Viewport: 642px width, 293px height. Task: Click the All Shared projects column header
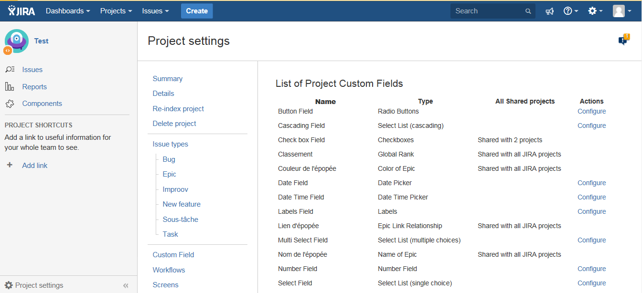tap(525, 101)
